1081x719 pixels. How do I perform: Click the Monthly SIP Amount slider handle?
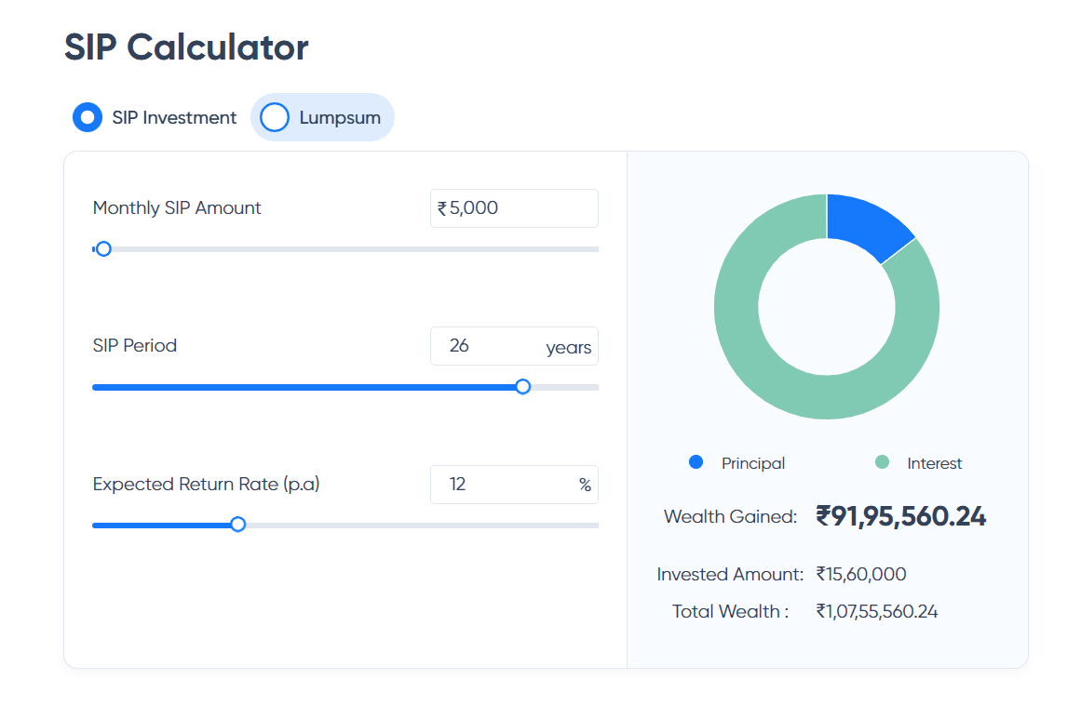pos(103,249)
